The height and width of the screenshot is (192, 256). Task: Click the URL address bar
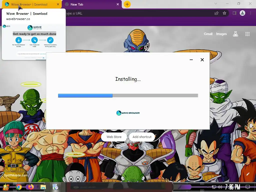(x=139, y=13)
